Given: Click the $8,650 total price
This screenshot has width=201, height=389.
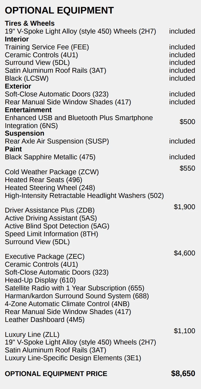Looking at the screenshot, I should [x=183, y=374].
